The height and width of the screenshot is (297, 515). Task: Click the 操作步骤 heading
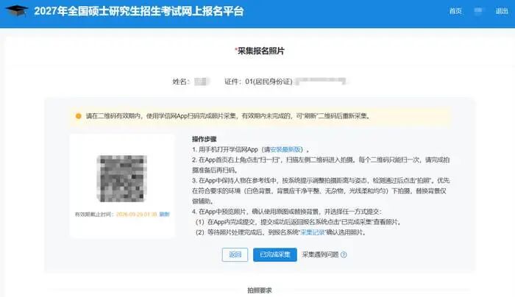[x=205, y=139]
